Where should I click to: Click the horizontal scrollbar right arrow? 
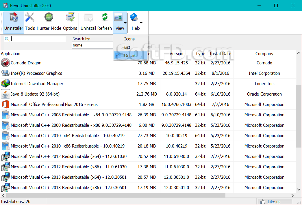(x=292, y=195)
